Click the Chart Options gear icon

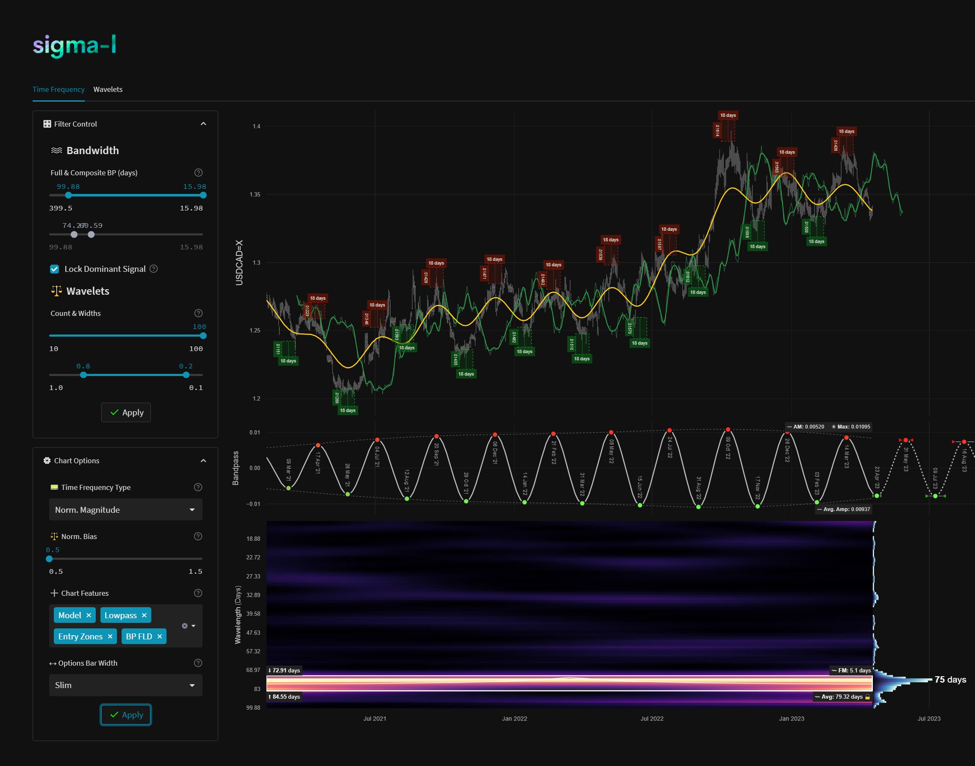47,461
